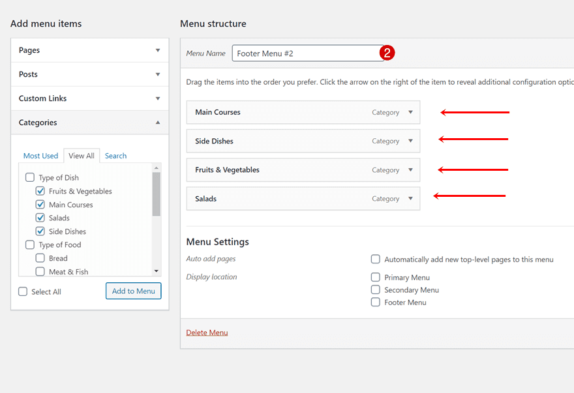Click inside the Menu Name field
The width and height of the screenshot is (574, 393).
[307, 53]
